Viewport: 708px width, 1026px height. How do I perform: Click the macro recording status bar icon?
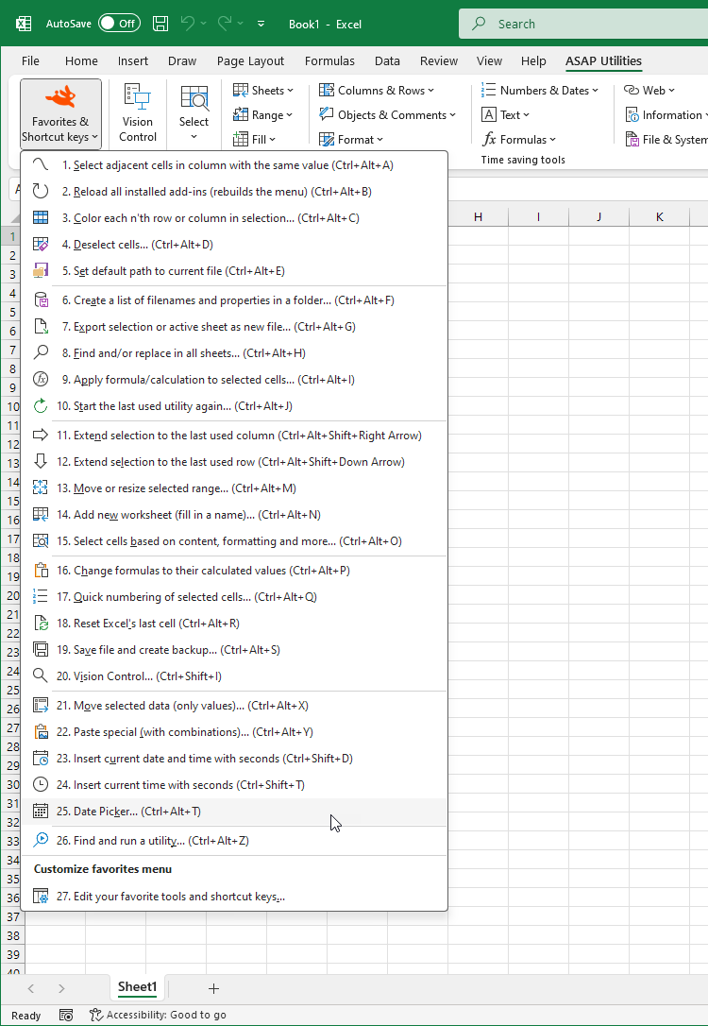66,1015
